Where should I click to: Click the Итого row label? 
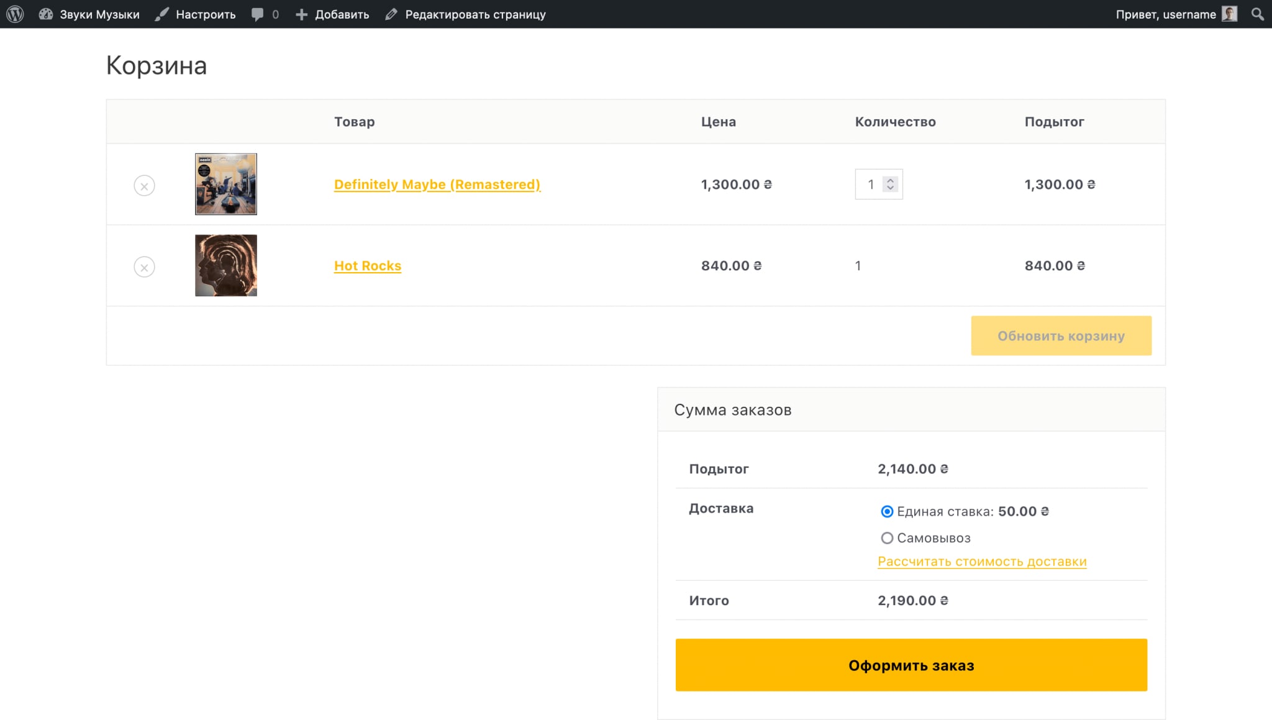(x=709, y=601)
